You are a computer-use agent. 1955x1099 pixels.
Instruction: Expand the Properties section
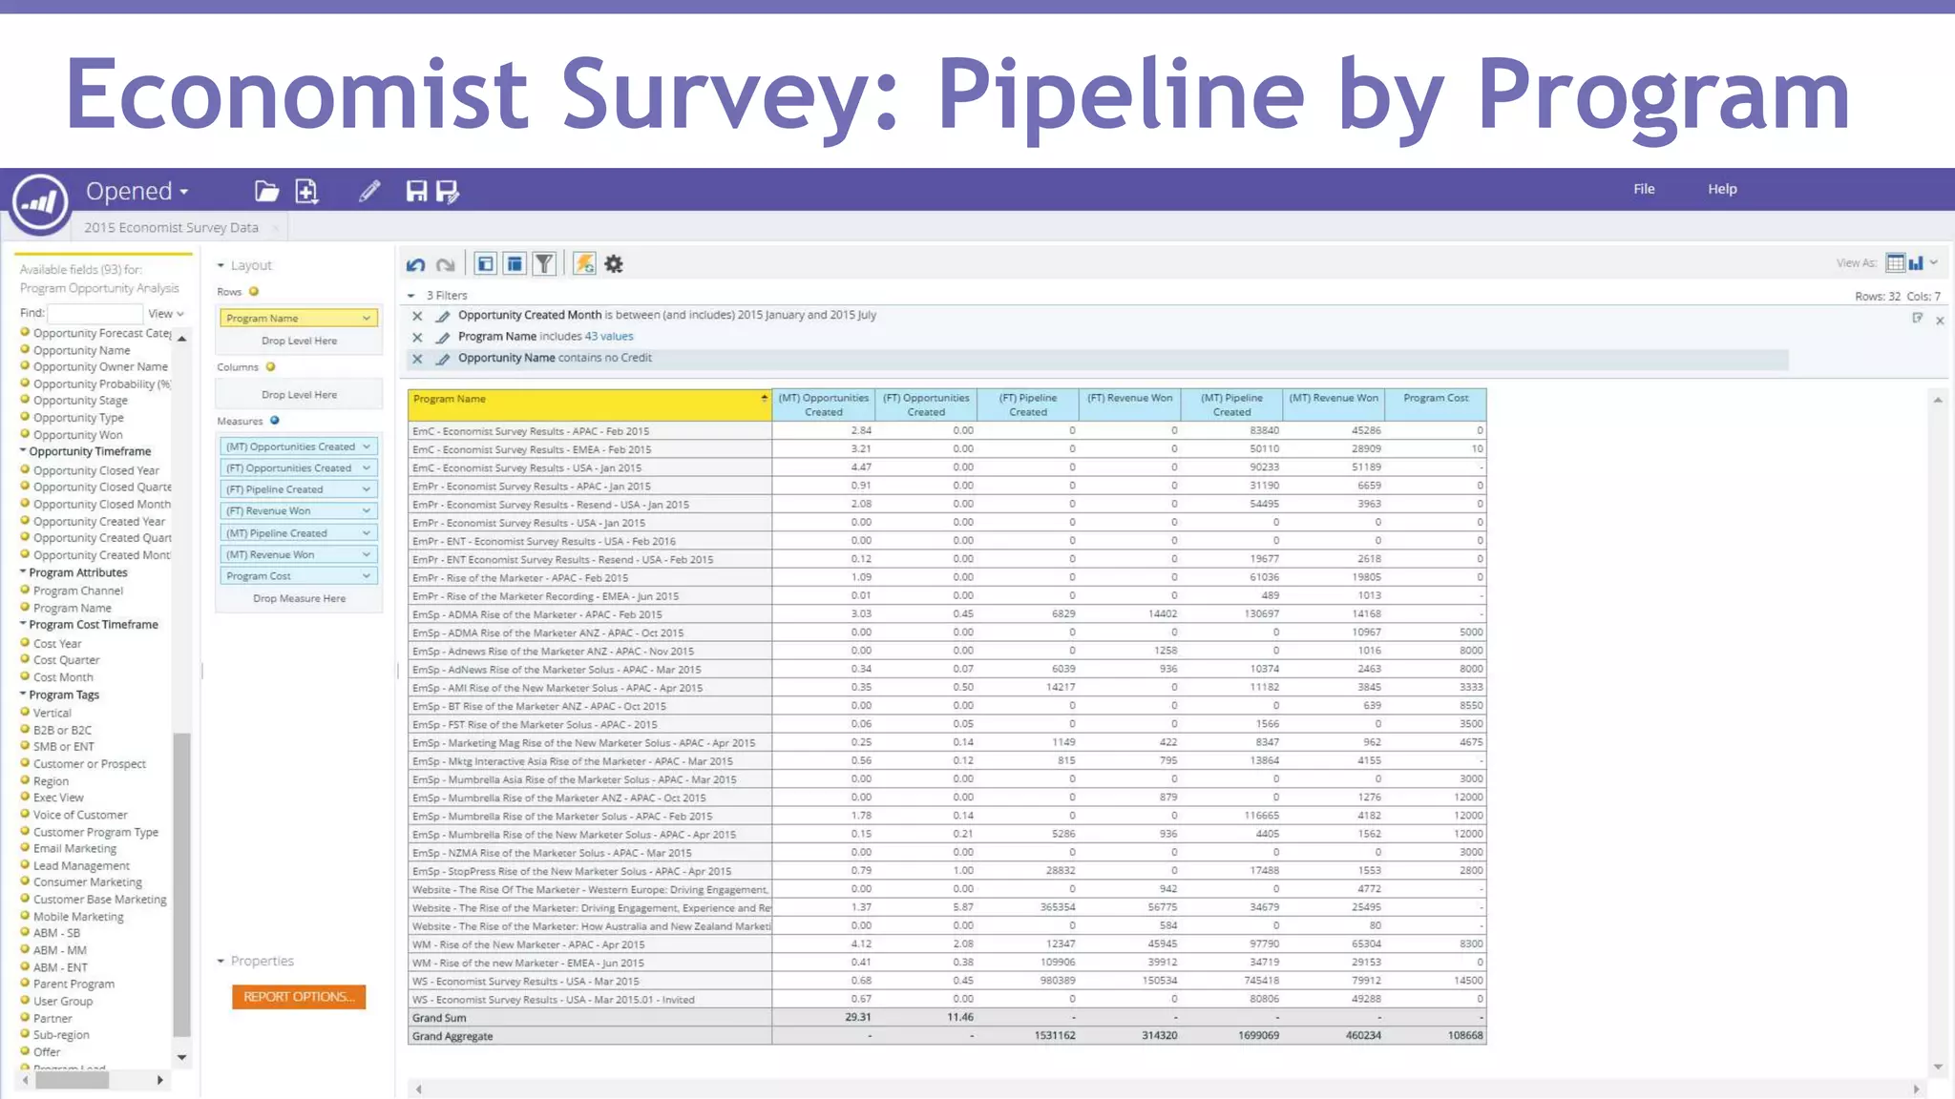tap(221, 961)
